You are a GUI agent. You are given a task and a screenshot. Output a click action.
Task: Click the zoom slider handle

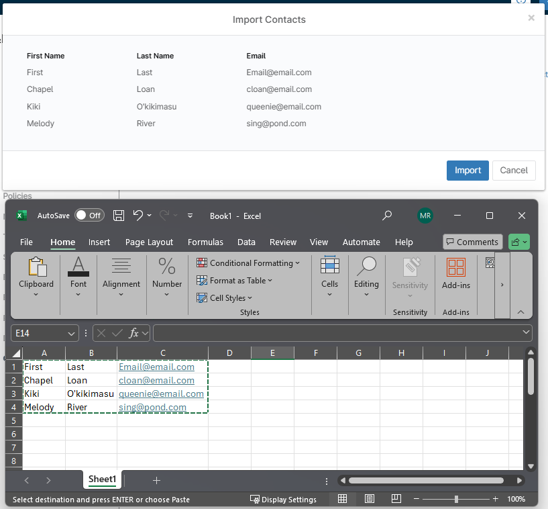(456, 499)
